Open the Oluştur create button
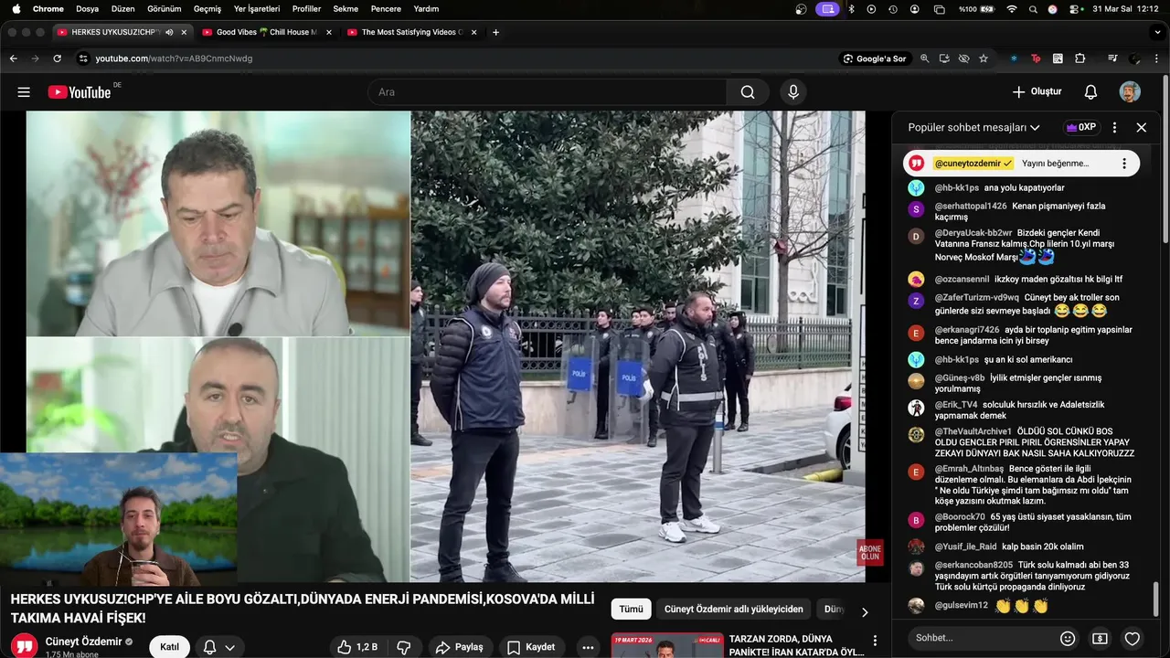The height and width of the screenshot is (658, 1170). 1037,92
